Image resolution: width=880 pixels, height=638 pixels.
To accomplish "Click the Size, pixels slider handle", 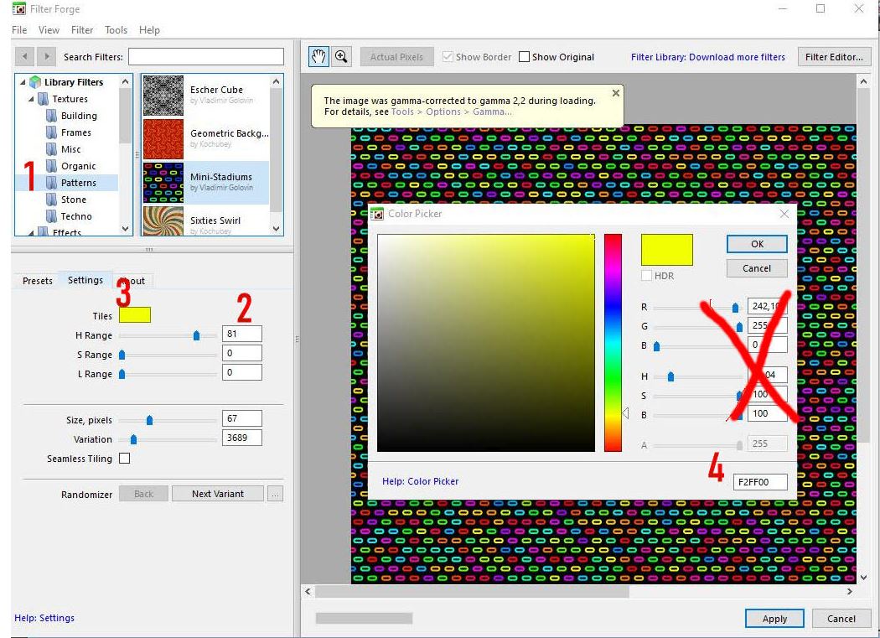I will (149, 420).
